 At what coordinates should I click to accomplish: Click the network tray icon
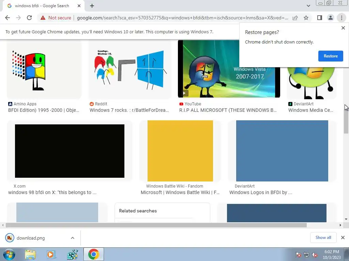pos(306,255)
